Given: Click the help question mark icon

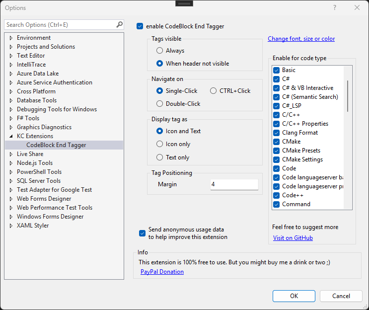Looking at the screenshot, I should coord(335,7).
